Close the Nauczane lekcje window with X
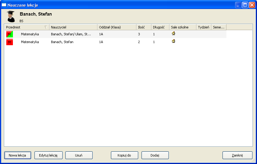The height and width of the screenshot is (164, 257). 252,5
